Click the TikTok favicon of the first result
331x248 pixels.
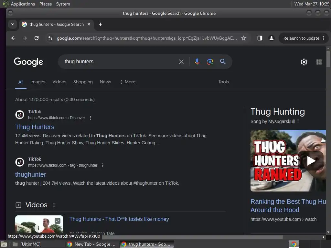pyautogui.click(x=20, y=115)
